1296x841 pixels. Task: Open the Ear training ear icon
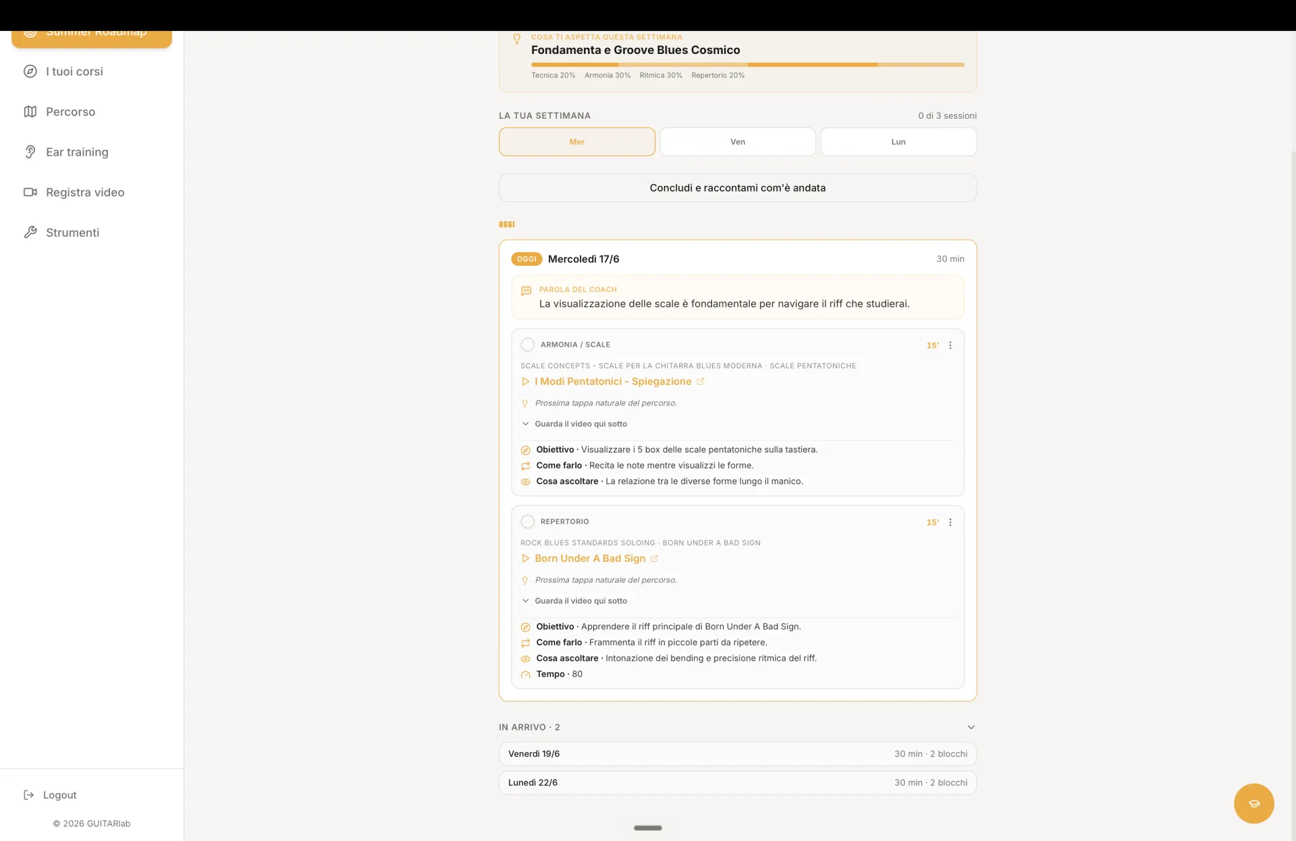click(30, 152)
